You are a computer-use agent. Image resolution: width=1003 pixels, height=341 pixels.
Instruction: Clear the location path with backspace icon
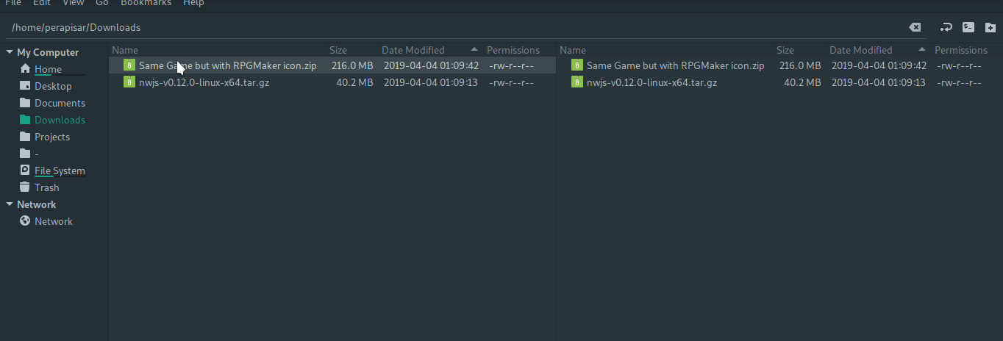coord(915,27)
